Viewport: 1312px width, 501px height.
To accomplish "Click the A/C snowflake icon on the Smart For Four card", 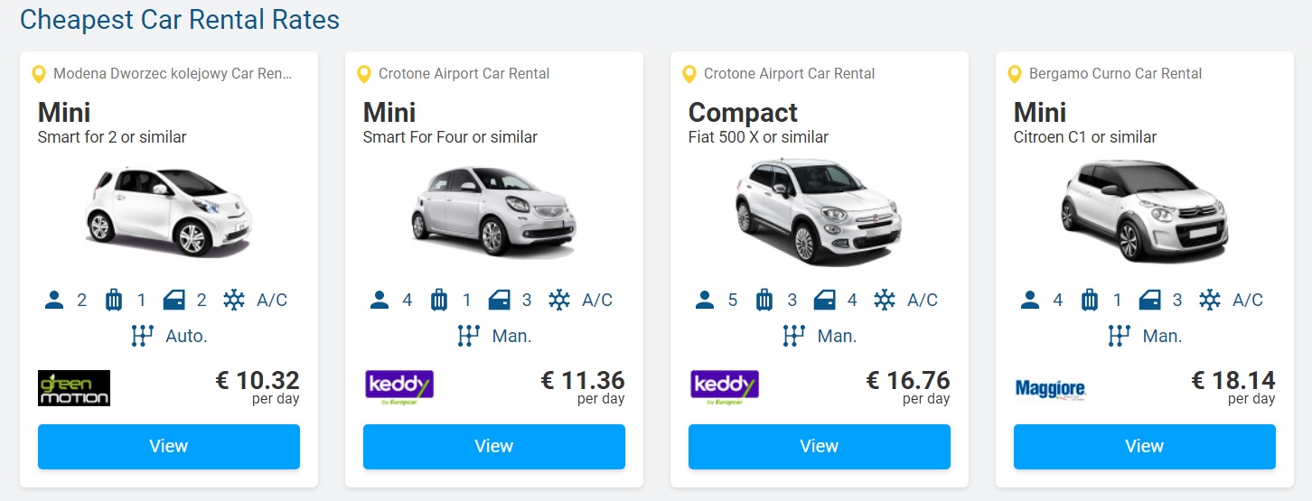I will (x=559, y=300).
